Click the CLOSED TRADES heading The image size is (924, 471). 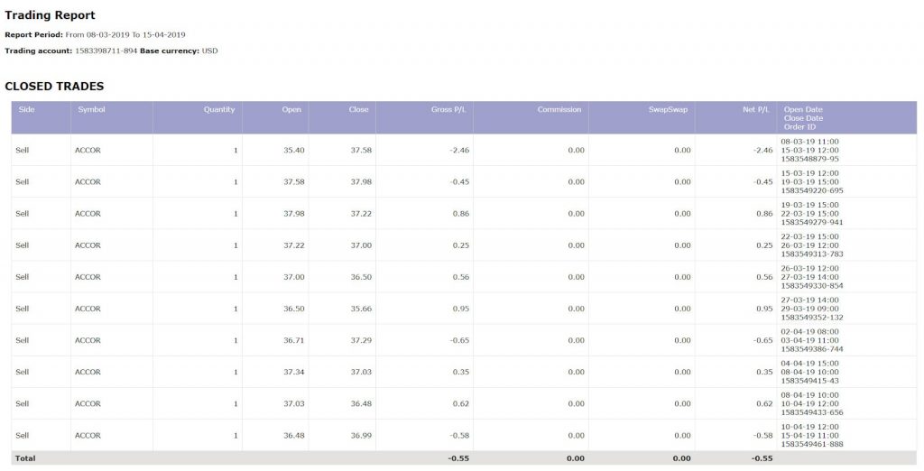[54, 87]
